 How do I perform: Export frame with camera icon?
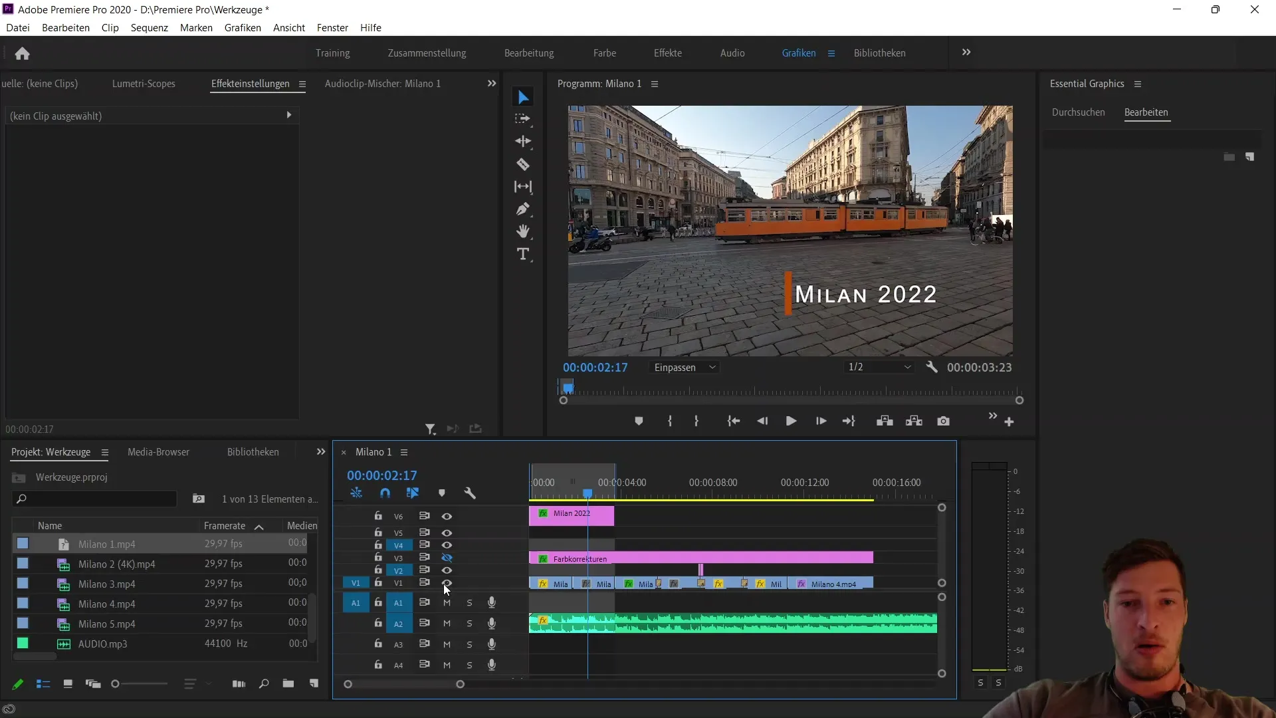943,421
